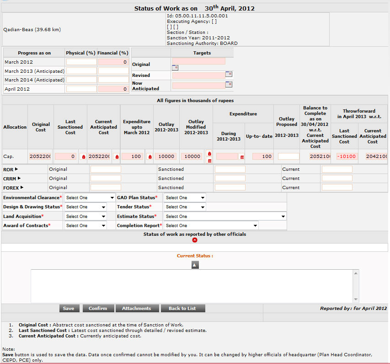Open Environmental Clearance dropdown
The width and height of the screenshot is (390, 364).
tap(90, 198)
